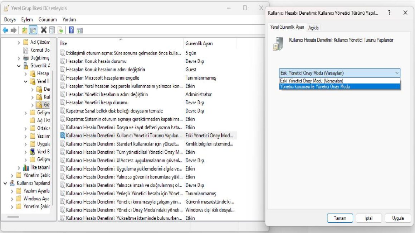
Task: Select 'Yönetici koruması ile Yönetici Onay Modu' option
Action: [x=340, y=87]
